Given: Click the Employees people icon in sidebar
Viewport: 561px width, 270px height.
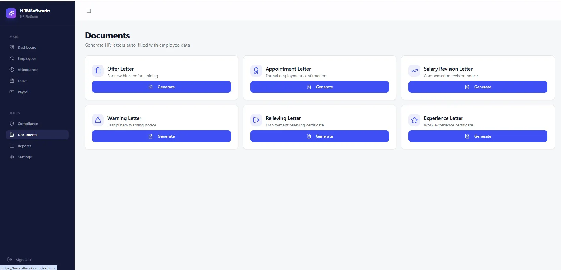Looking at the screenshot, I should coord(12,58).
